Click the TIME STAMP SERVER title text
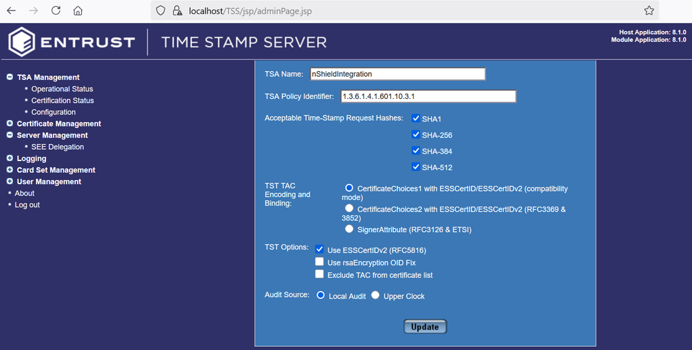 coord(244,42)
